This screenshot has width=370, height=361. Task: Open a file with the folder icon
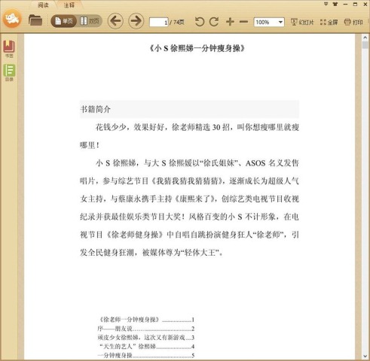pyautogui.click(x=35, y=20)
